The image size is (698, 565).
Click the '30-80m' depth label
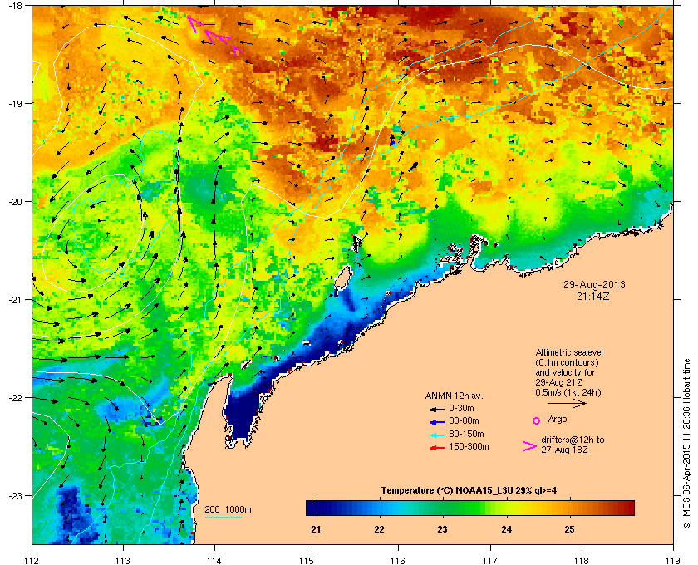464,420
